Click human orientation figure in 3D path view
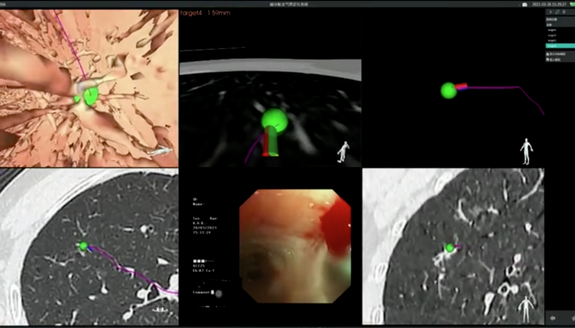 [x=526, y=151]
